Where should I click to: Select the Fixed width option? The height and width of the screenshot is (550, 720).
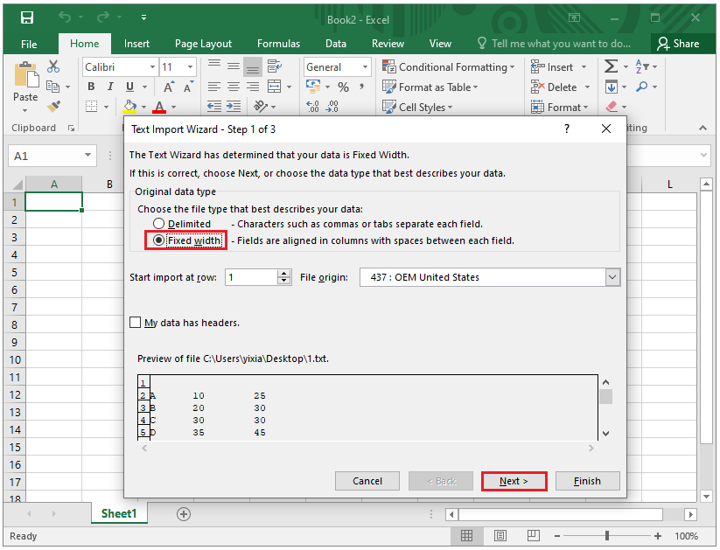point(160,239)
